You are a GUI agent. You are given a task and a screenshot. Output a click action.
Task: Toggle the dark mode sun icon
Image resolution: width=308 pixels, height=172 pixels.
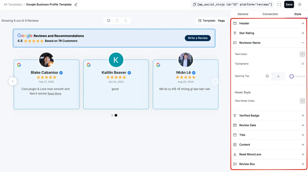coord(300,5)
